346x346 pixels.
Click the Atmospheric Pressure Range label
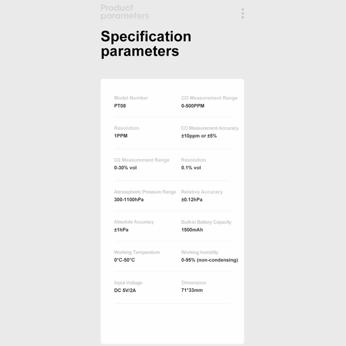point(145,192)
